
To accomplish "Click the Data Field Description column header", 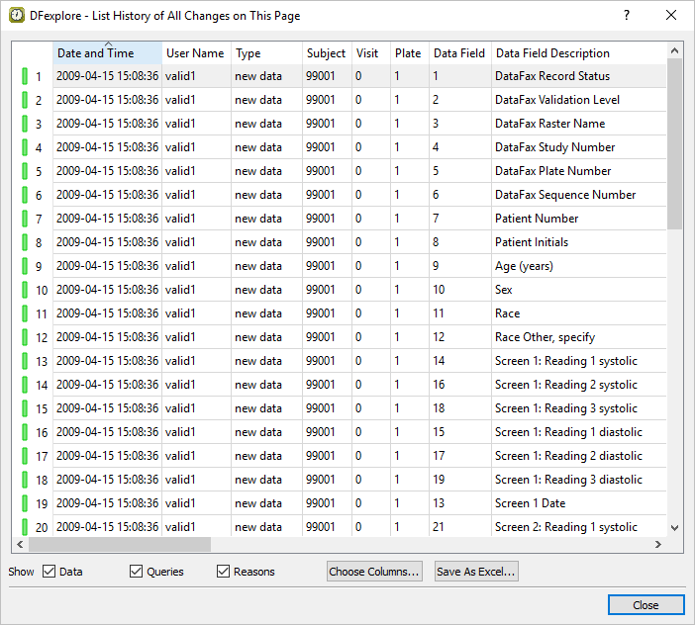I will pos(552,53).
